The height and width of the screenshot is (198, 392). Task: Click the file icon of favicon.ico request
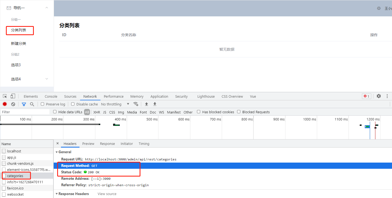point(4,188)
